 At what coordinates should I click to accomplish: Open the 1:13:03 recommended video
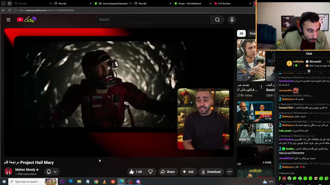click(255, 155)
